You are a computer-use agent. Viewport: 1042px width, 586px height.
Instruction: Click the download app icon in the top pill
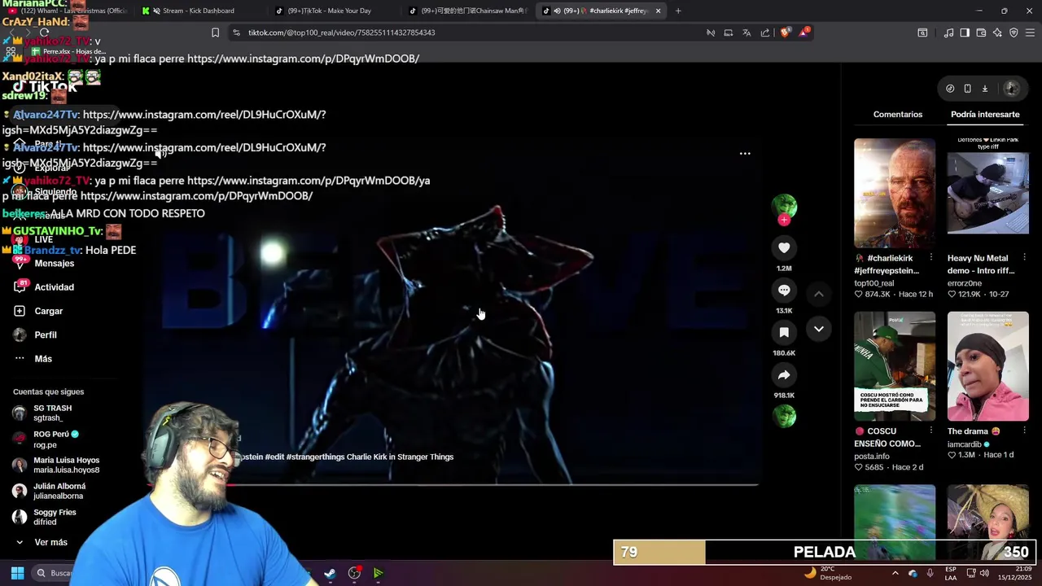click(984, 89)
